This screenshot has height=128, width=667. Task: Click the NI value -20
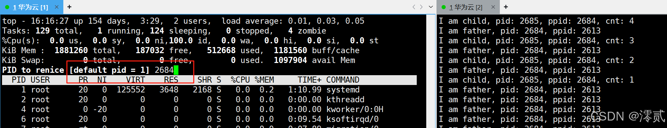click(x=100, y=109)
